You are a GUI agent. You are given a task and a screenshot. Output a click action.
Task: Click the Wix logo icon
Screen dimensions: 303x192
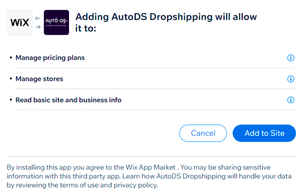tap(20, 22)
